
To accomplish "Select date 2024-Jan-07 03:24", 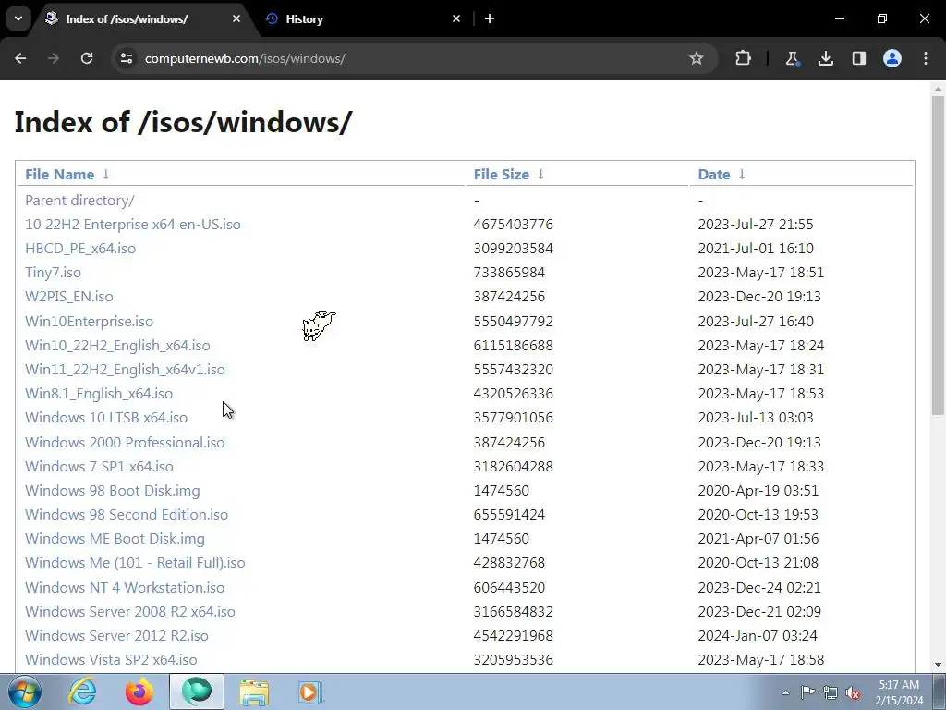I will (758, 636).
